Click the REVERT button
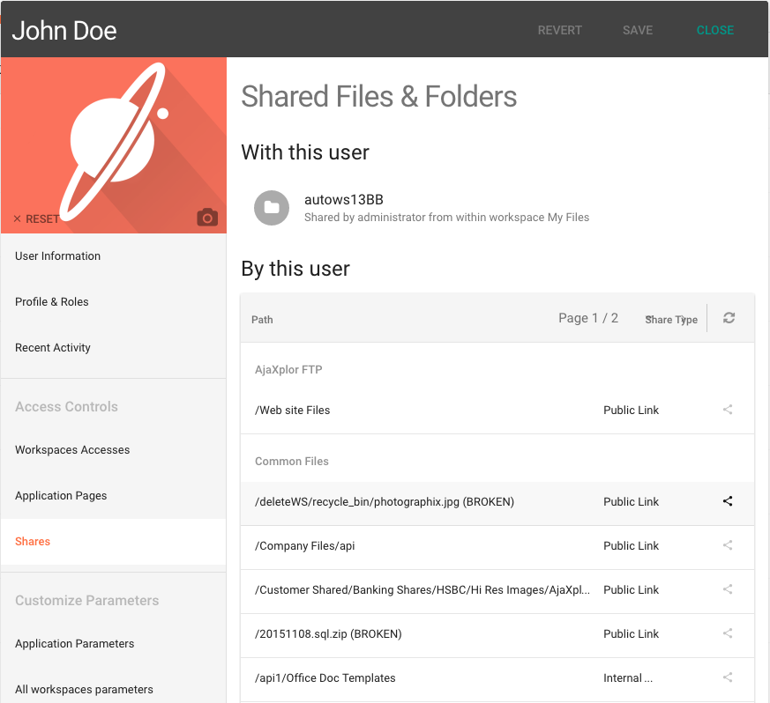 [x=559, y=31]
